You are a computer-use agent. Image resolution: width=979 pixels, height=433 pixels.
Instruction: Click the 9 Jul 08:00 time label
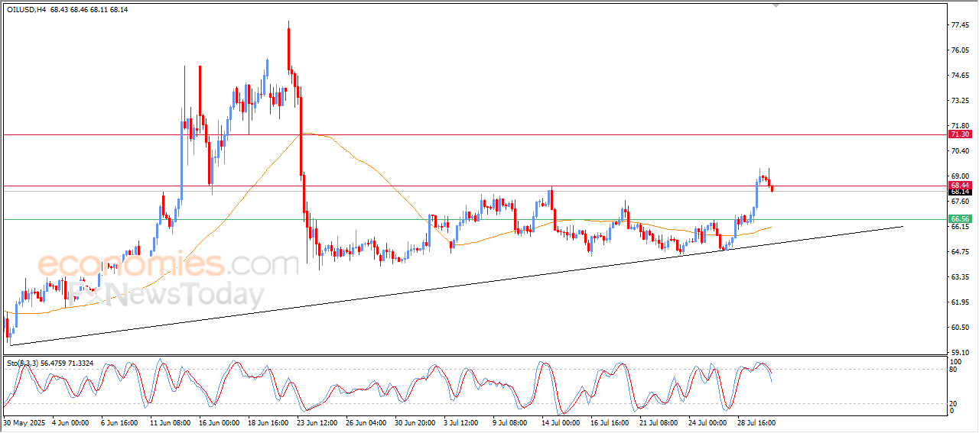(509, 422)
